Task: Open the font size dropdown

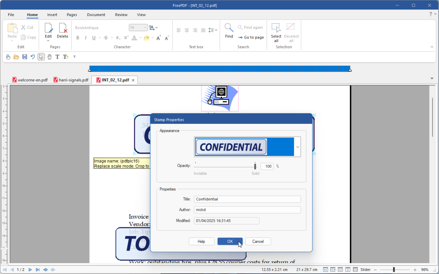Action: 145,27
